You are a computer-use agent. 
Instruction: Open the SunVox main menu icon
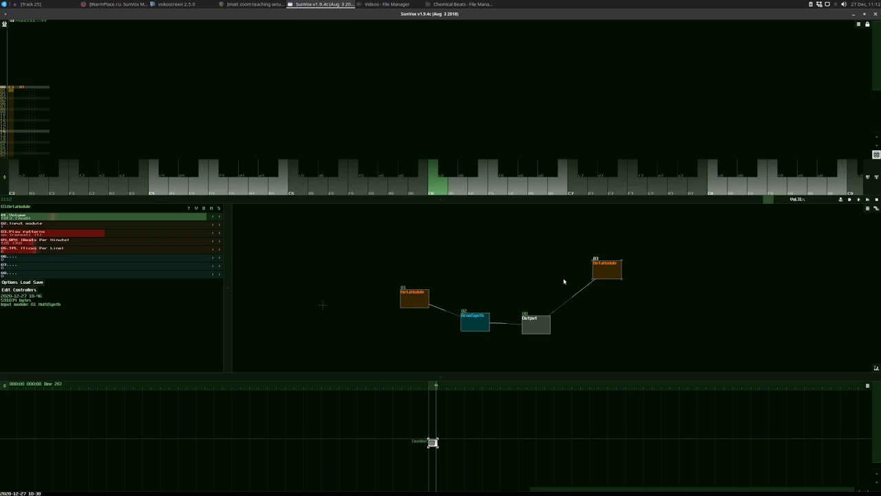point(4,24)
